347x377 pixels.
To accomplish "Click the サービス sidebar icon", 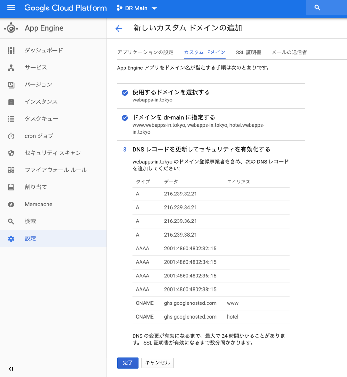I will [11, 68].
